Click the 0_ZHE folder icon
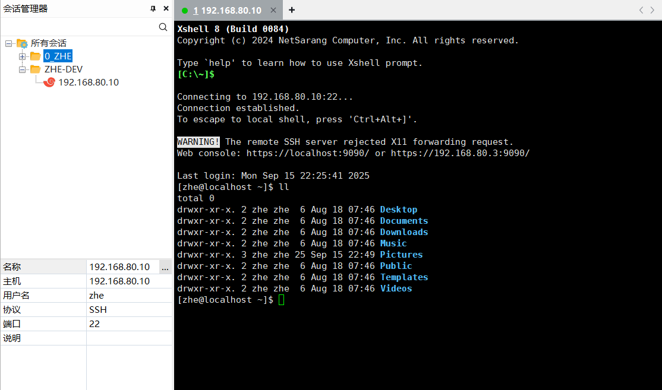The height and width of the screenshot is (390, 662). pyautogui.click(x=36, y=56)
